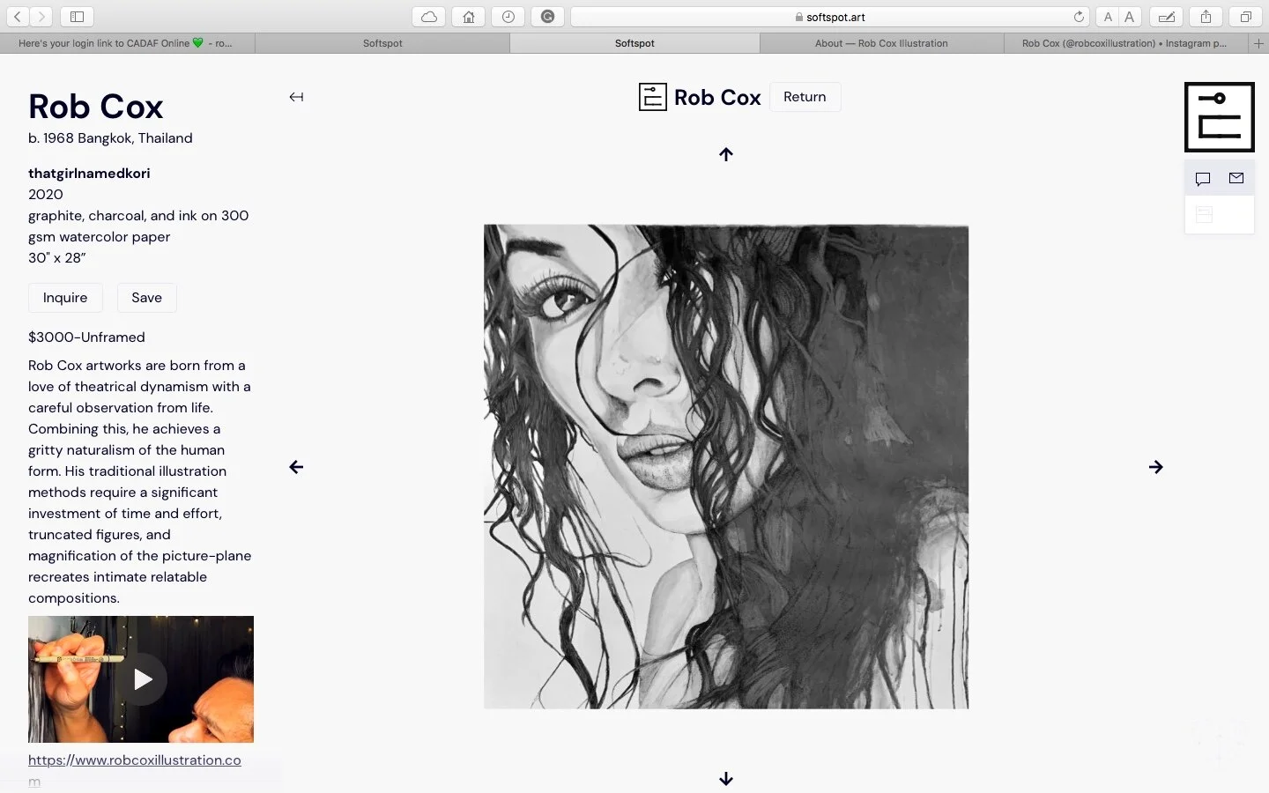Go forward with the Safari forward arrow
Image resolution: width=1269 pixels, height=793 pixels.
(x=41, y=17)
